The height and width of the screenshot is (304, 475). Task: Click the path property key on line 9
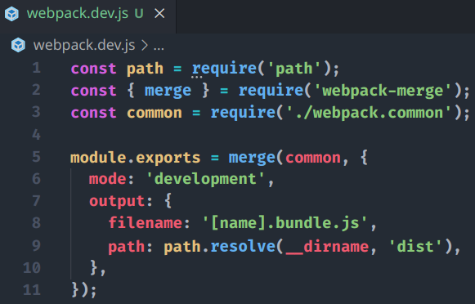(x=127, y=247)
